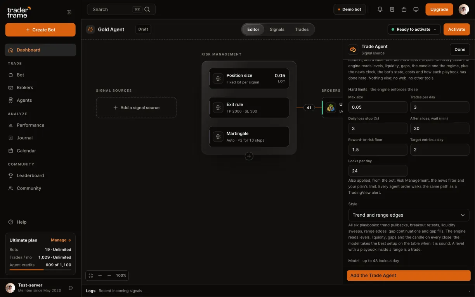Click Done in the Trade Agent panel
The image size is (475, 297).
click(460, 49)
